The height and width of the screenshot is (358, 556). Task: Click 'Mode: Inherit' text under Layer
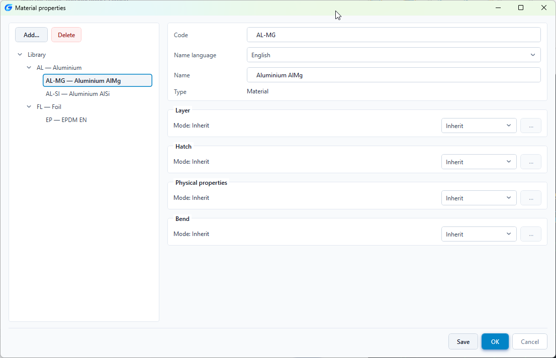[x=191, y=126]
